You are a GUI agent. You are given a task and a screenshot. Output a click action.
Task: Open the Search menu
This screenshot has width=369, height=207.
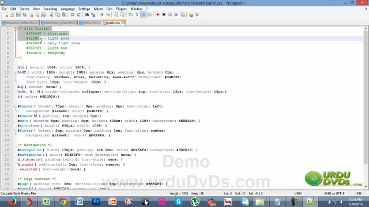[x=24, y=9]
